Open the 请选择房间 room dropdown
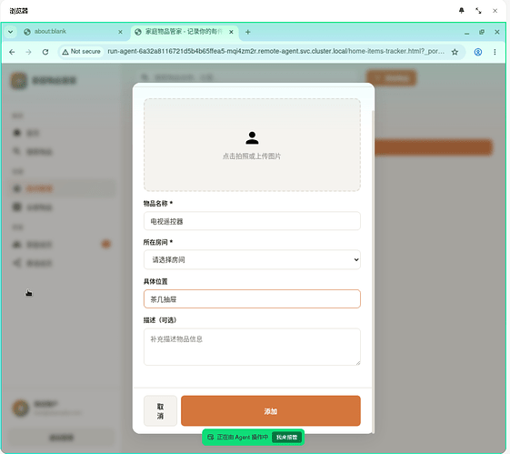The height and width of the screenshot is (454, 510). tap(252, 259)
